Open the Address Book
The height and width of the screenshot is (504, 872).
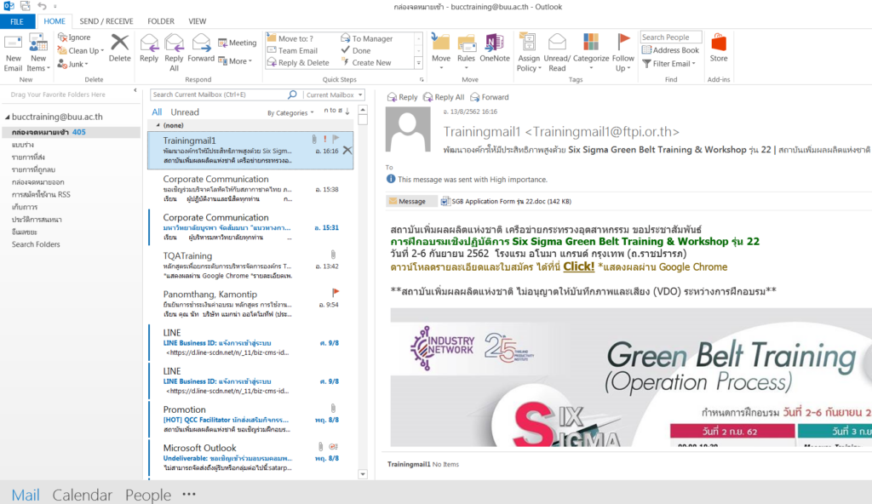click(x=671, y=50)
